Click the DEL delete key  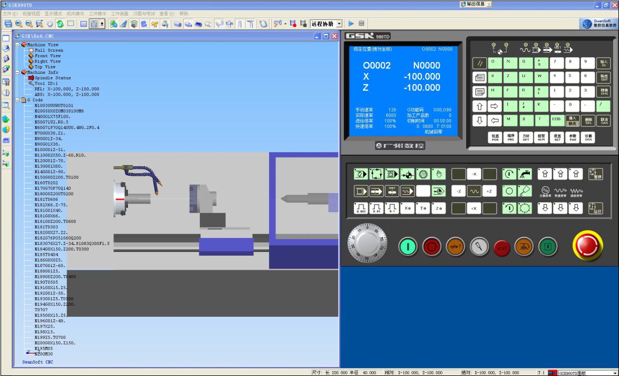[x=588, y=121]
